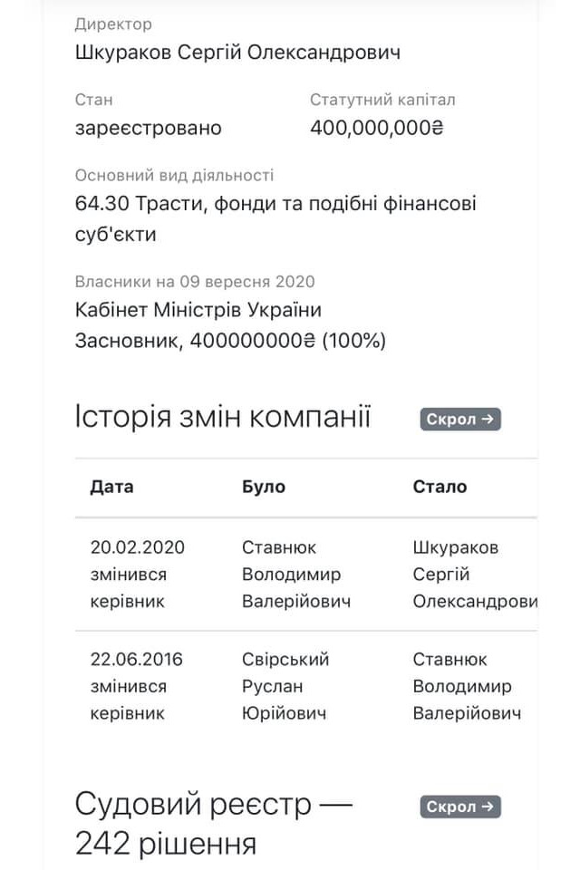Click the зареєстровано status value
The image size is (580, 870).
coord(148,128)
